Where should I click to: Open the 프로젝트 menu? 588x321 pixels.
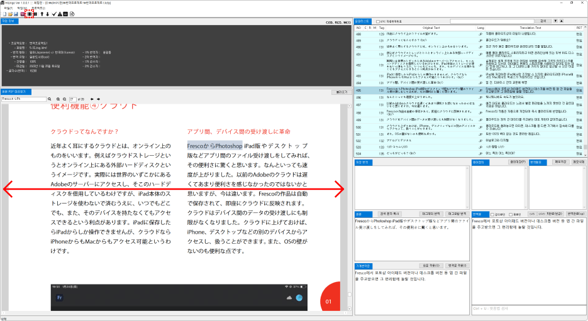click(38, 8)
